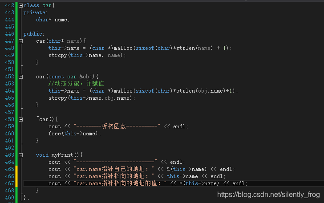
Task: Click 'sizeof' on line 448
Action: point(145,48)
